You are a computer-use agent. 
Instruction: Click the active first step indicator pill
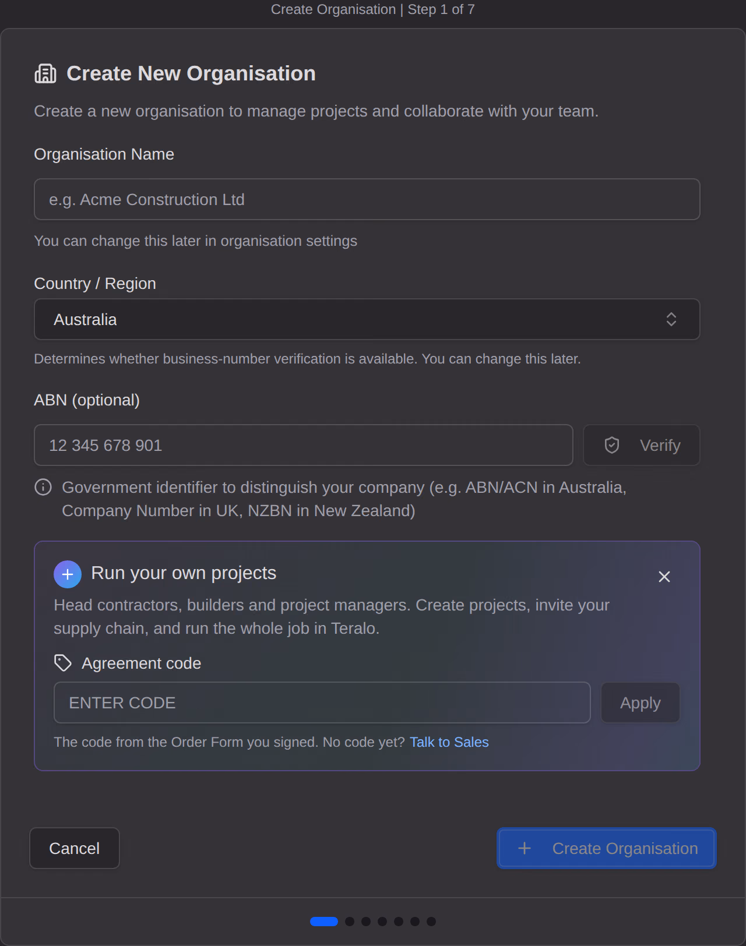point(324,922)
